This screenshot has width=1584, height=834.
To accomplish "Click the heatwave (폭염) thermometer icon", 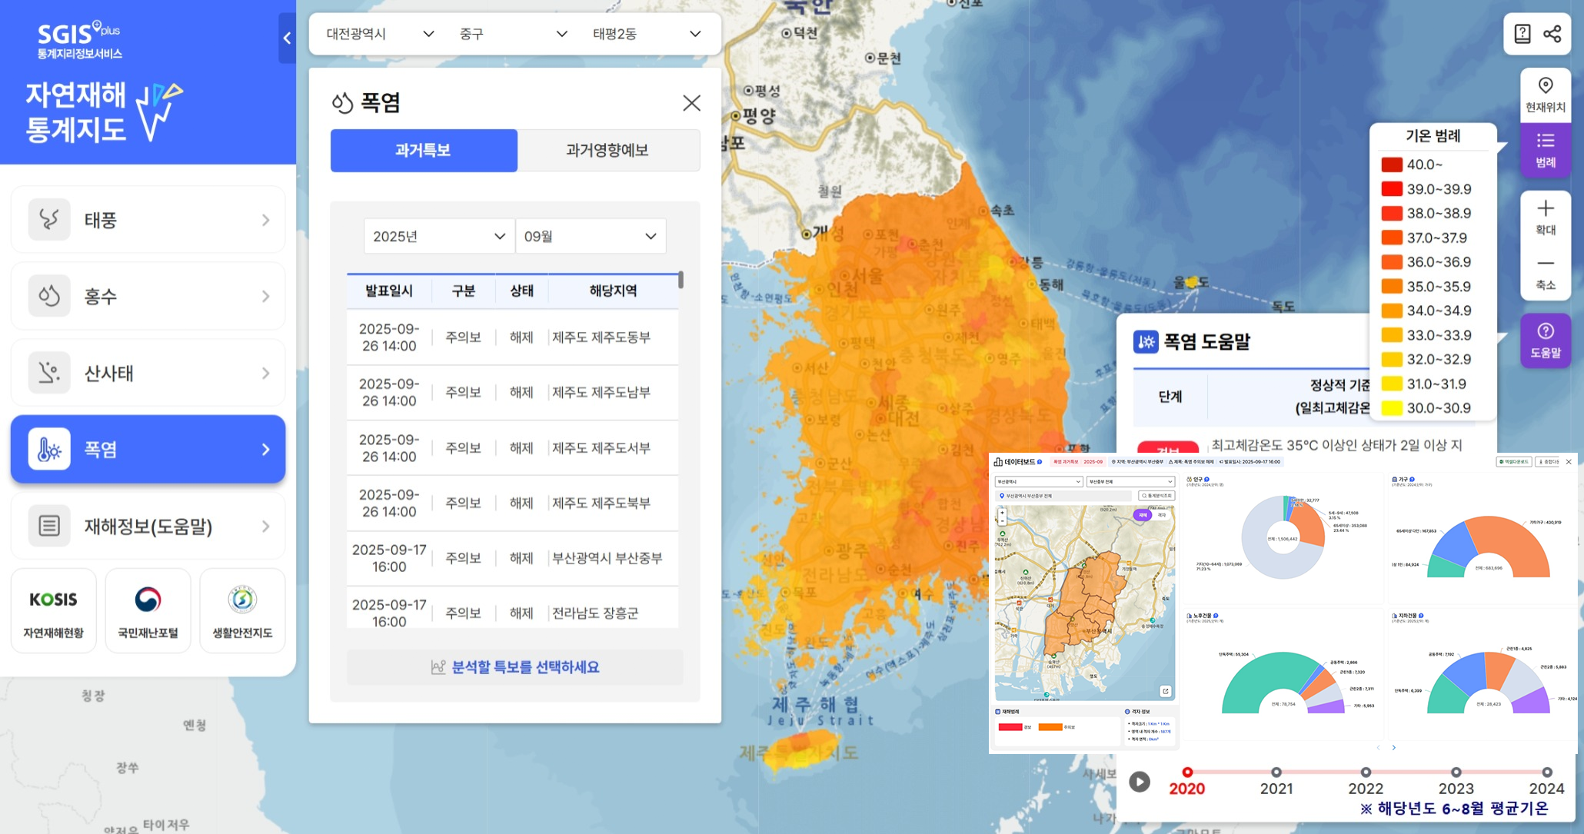I will [49, 449].
